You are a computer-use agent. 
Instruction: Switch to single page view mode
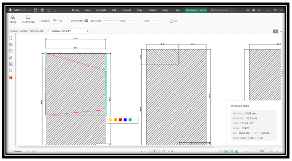click(x=221, y=151)
